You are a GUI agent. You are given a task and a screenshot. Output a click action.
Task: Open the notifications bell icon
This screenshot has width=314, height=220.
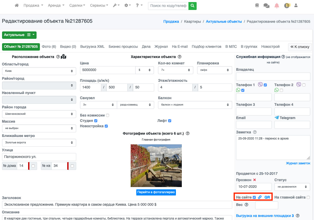(277, 6)
